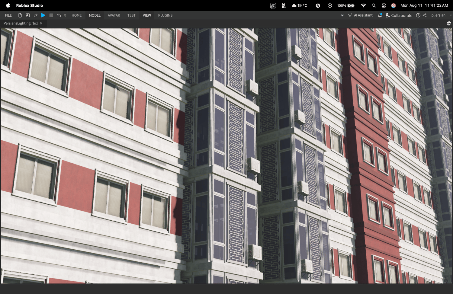Viewport: 453px width, 294px height.
Task: Click the Collaborate button
Action: [399, 15]
